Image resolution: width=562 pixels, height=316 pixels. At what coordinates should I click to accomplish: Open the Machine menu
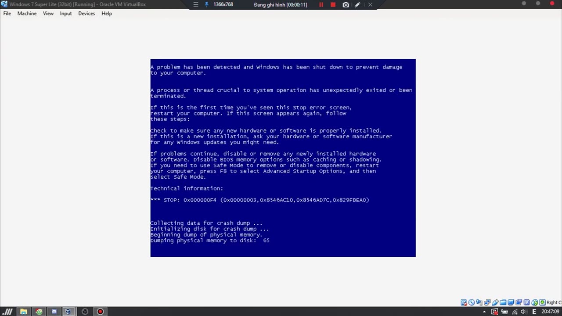click(x=27, y=14)
